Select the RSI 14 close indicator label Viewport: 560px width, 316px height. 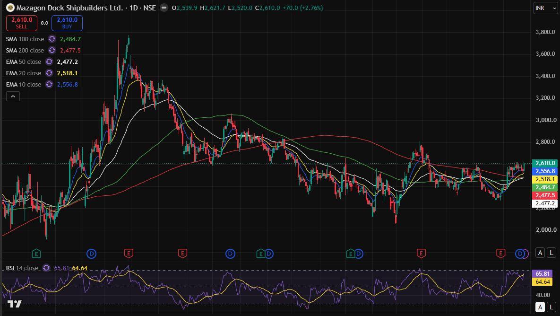[22, 268]
